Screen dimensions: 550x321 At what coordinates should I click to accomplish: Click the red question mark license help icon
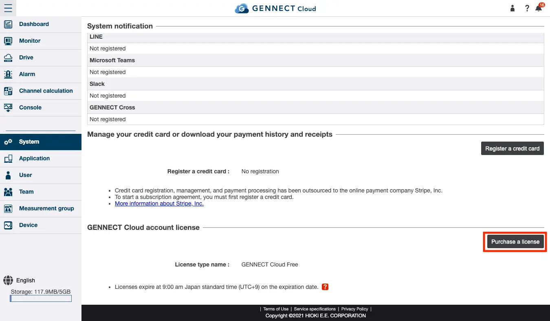[325, 287]
